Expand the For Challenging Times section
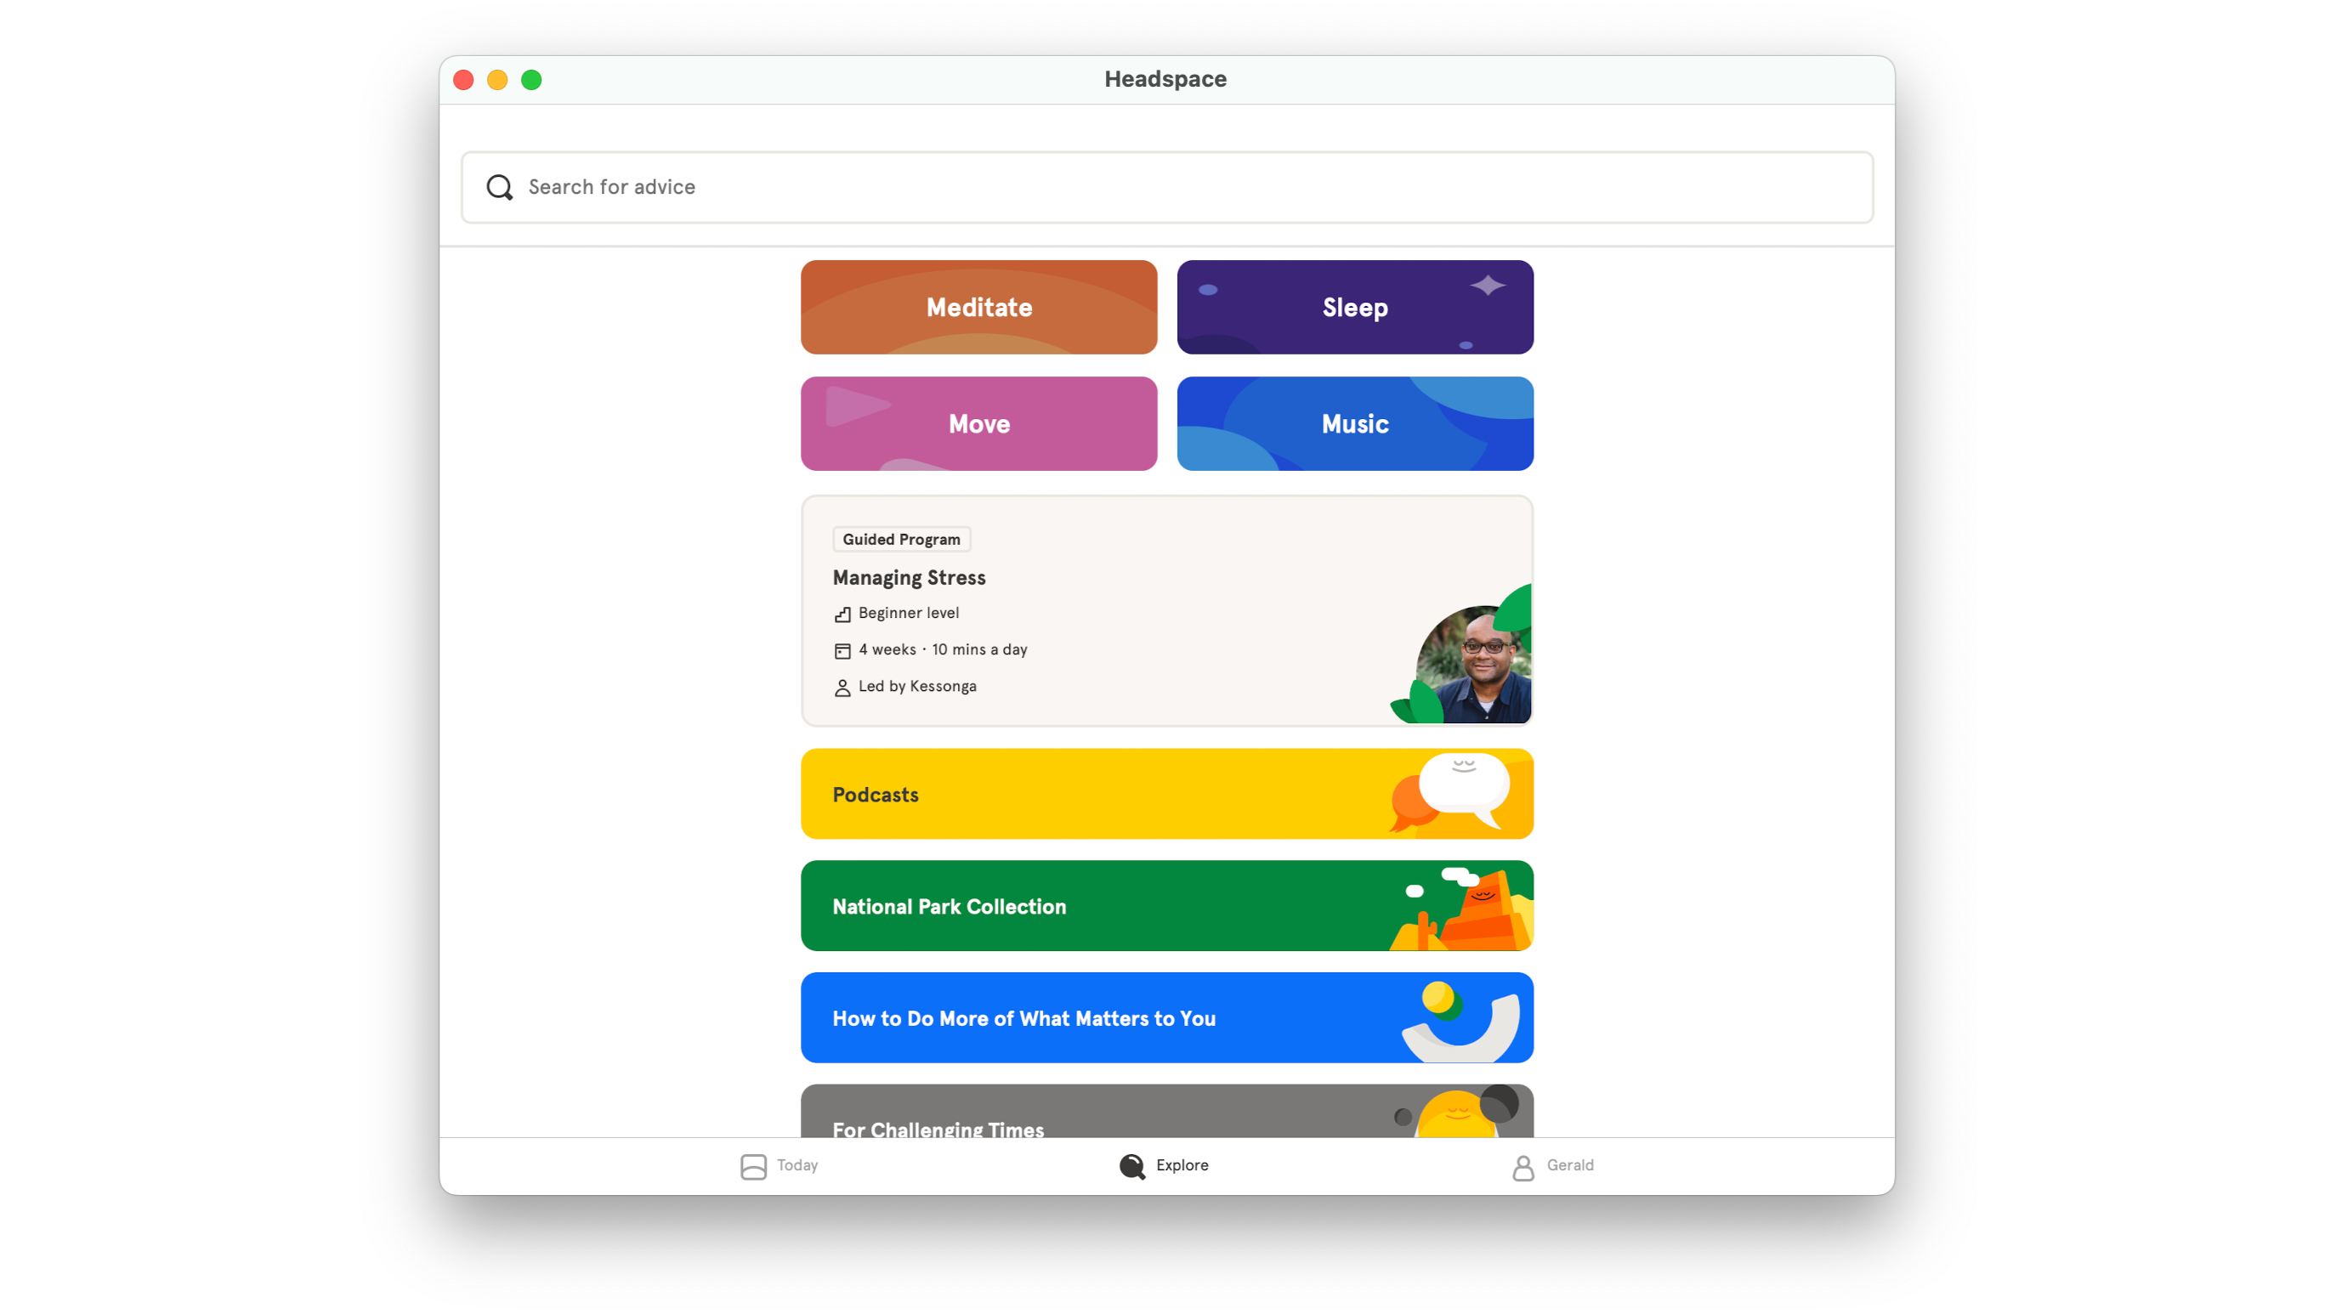Screen dimensions: 2336x1314 1166,1115
